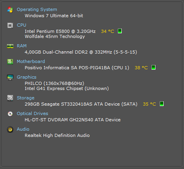Viewport: 184px width, 169px height.
Task: Select the 34 °C CPU temperature reading
Action: 108,31
